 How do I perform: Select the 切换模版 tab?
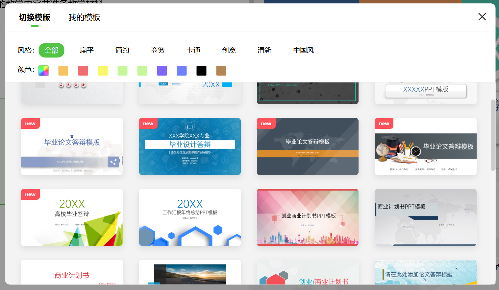[x=34, y=18]
